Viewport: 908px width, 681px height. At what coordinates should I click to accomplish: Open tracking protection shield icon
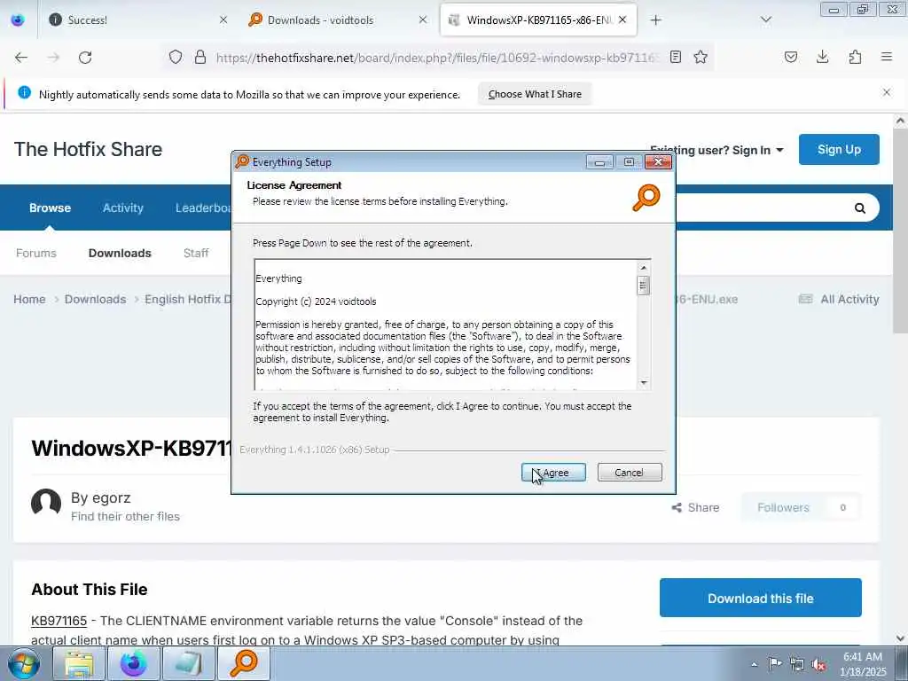pyautogui.click(x=176, y=57)
